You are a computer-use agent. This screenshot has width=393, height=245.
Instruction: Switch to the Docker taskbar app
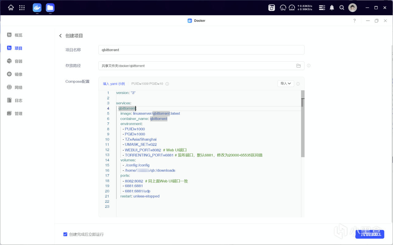(37, 8)
